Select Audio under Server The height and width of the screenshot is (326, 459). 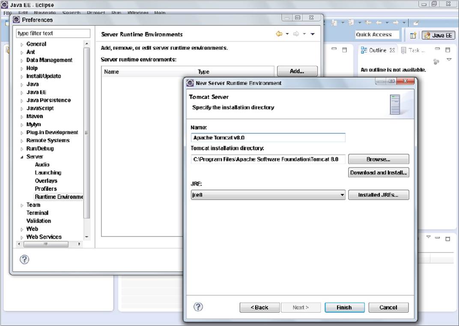[42, 164]
